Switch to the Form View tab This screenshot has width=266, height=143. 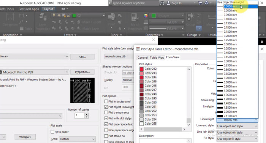click(173, 57)
